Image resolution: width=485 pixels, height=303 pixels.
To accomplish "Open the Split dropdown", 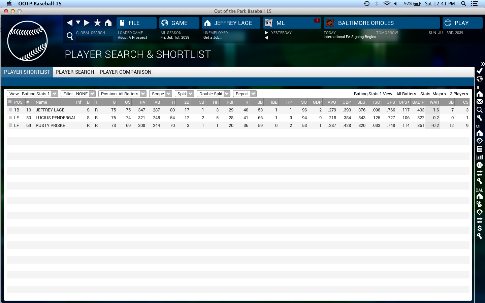I will [x=184, y=94].
